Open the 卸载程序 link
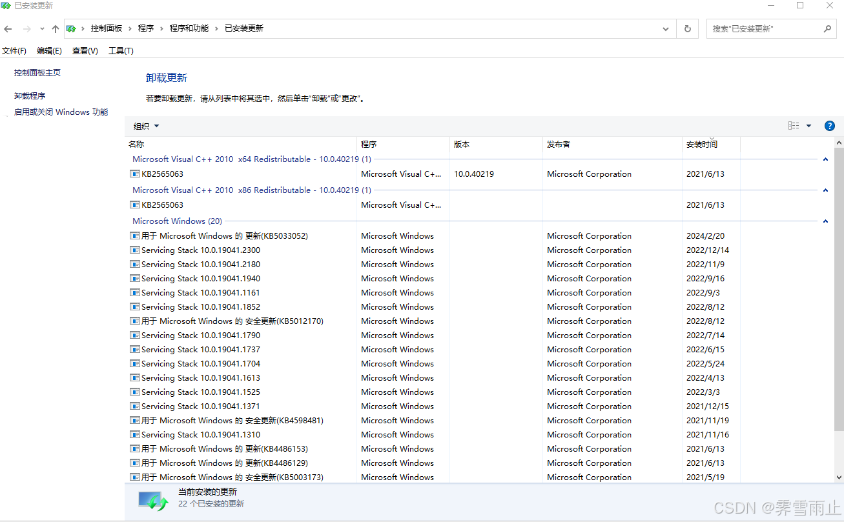 [30, 96]
